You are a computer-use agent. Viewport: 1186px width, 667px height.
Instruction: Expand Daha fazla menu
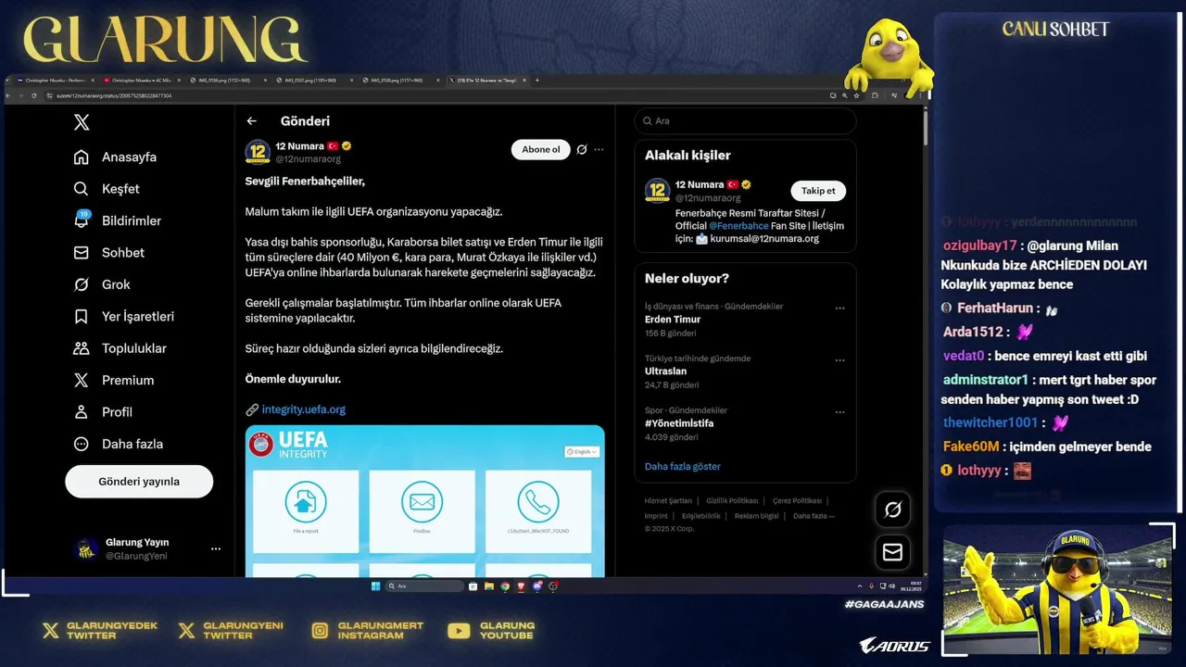click(119, 444)
